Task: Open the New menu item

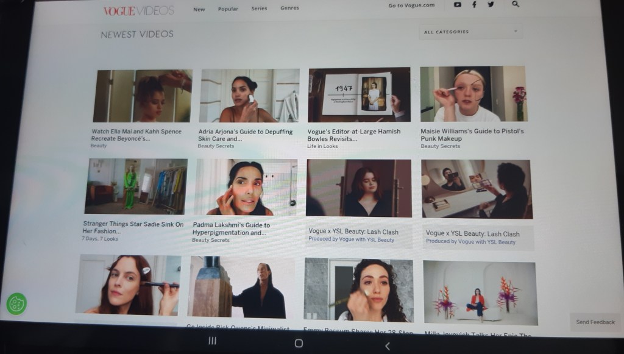Action: (199, 9)
